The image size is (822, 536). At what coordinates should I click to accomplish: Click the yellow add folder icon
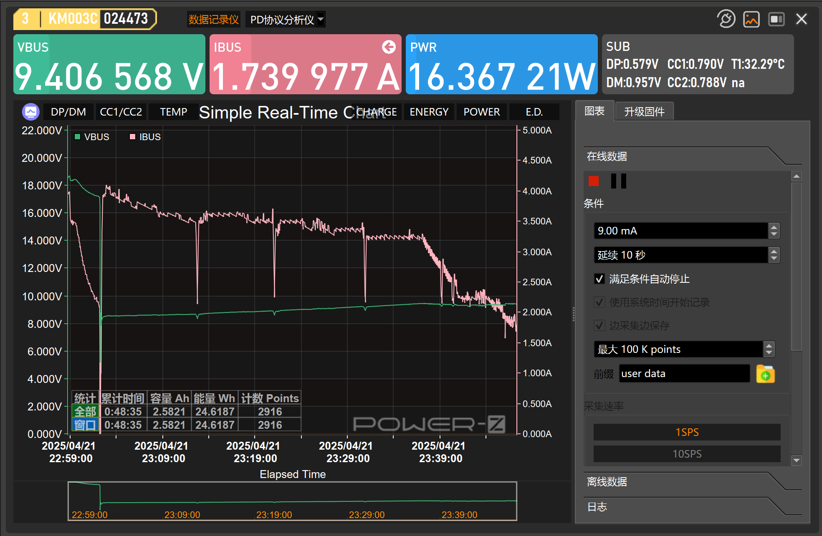point(765,374)
